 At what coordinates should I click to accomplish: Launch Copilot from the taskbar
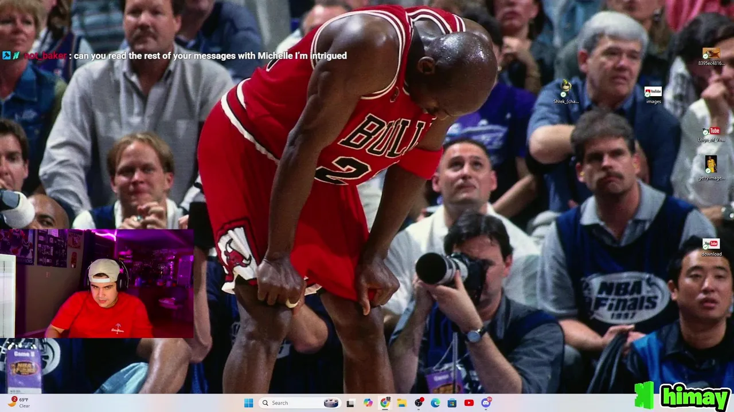click(368, 403)
